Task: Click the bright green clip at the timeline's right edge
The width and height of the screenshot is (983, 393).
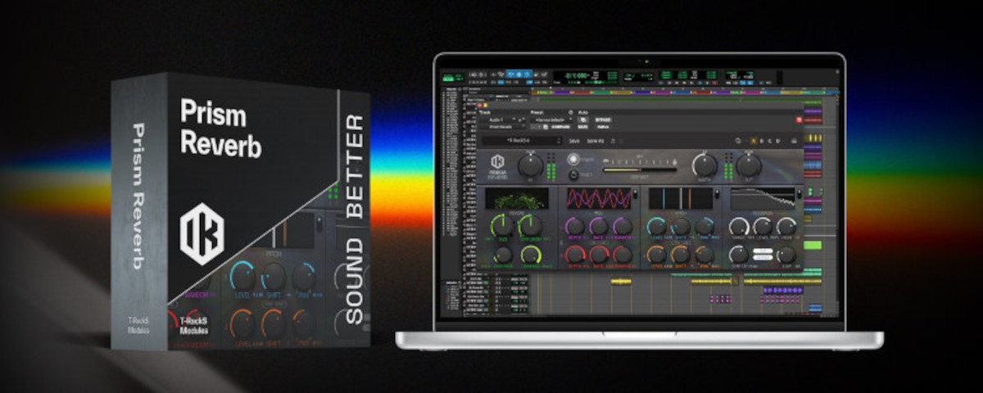Action: (x=813, y=245)
